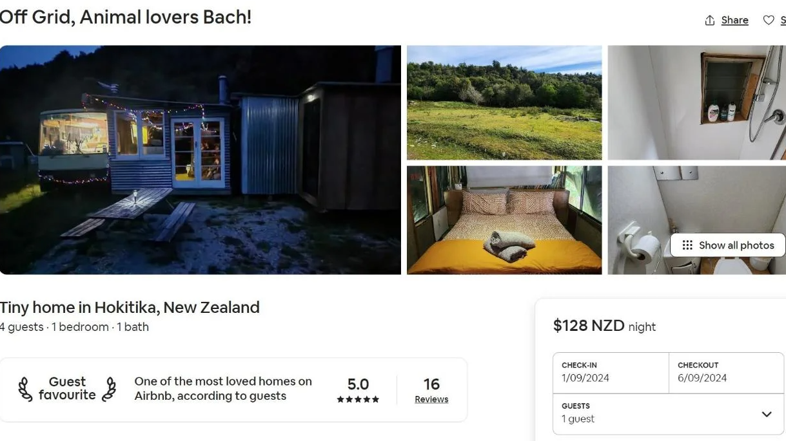
Task: Click the Share upload arrow icon
Action: [710, 21]
